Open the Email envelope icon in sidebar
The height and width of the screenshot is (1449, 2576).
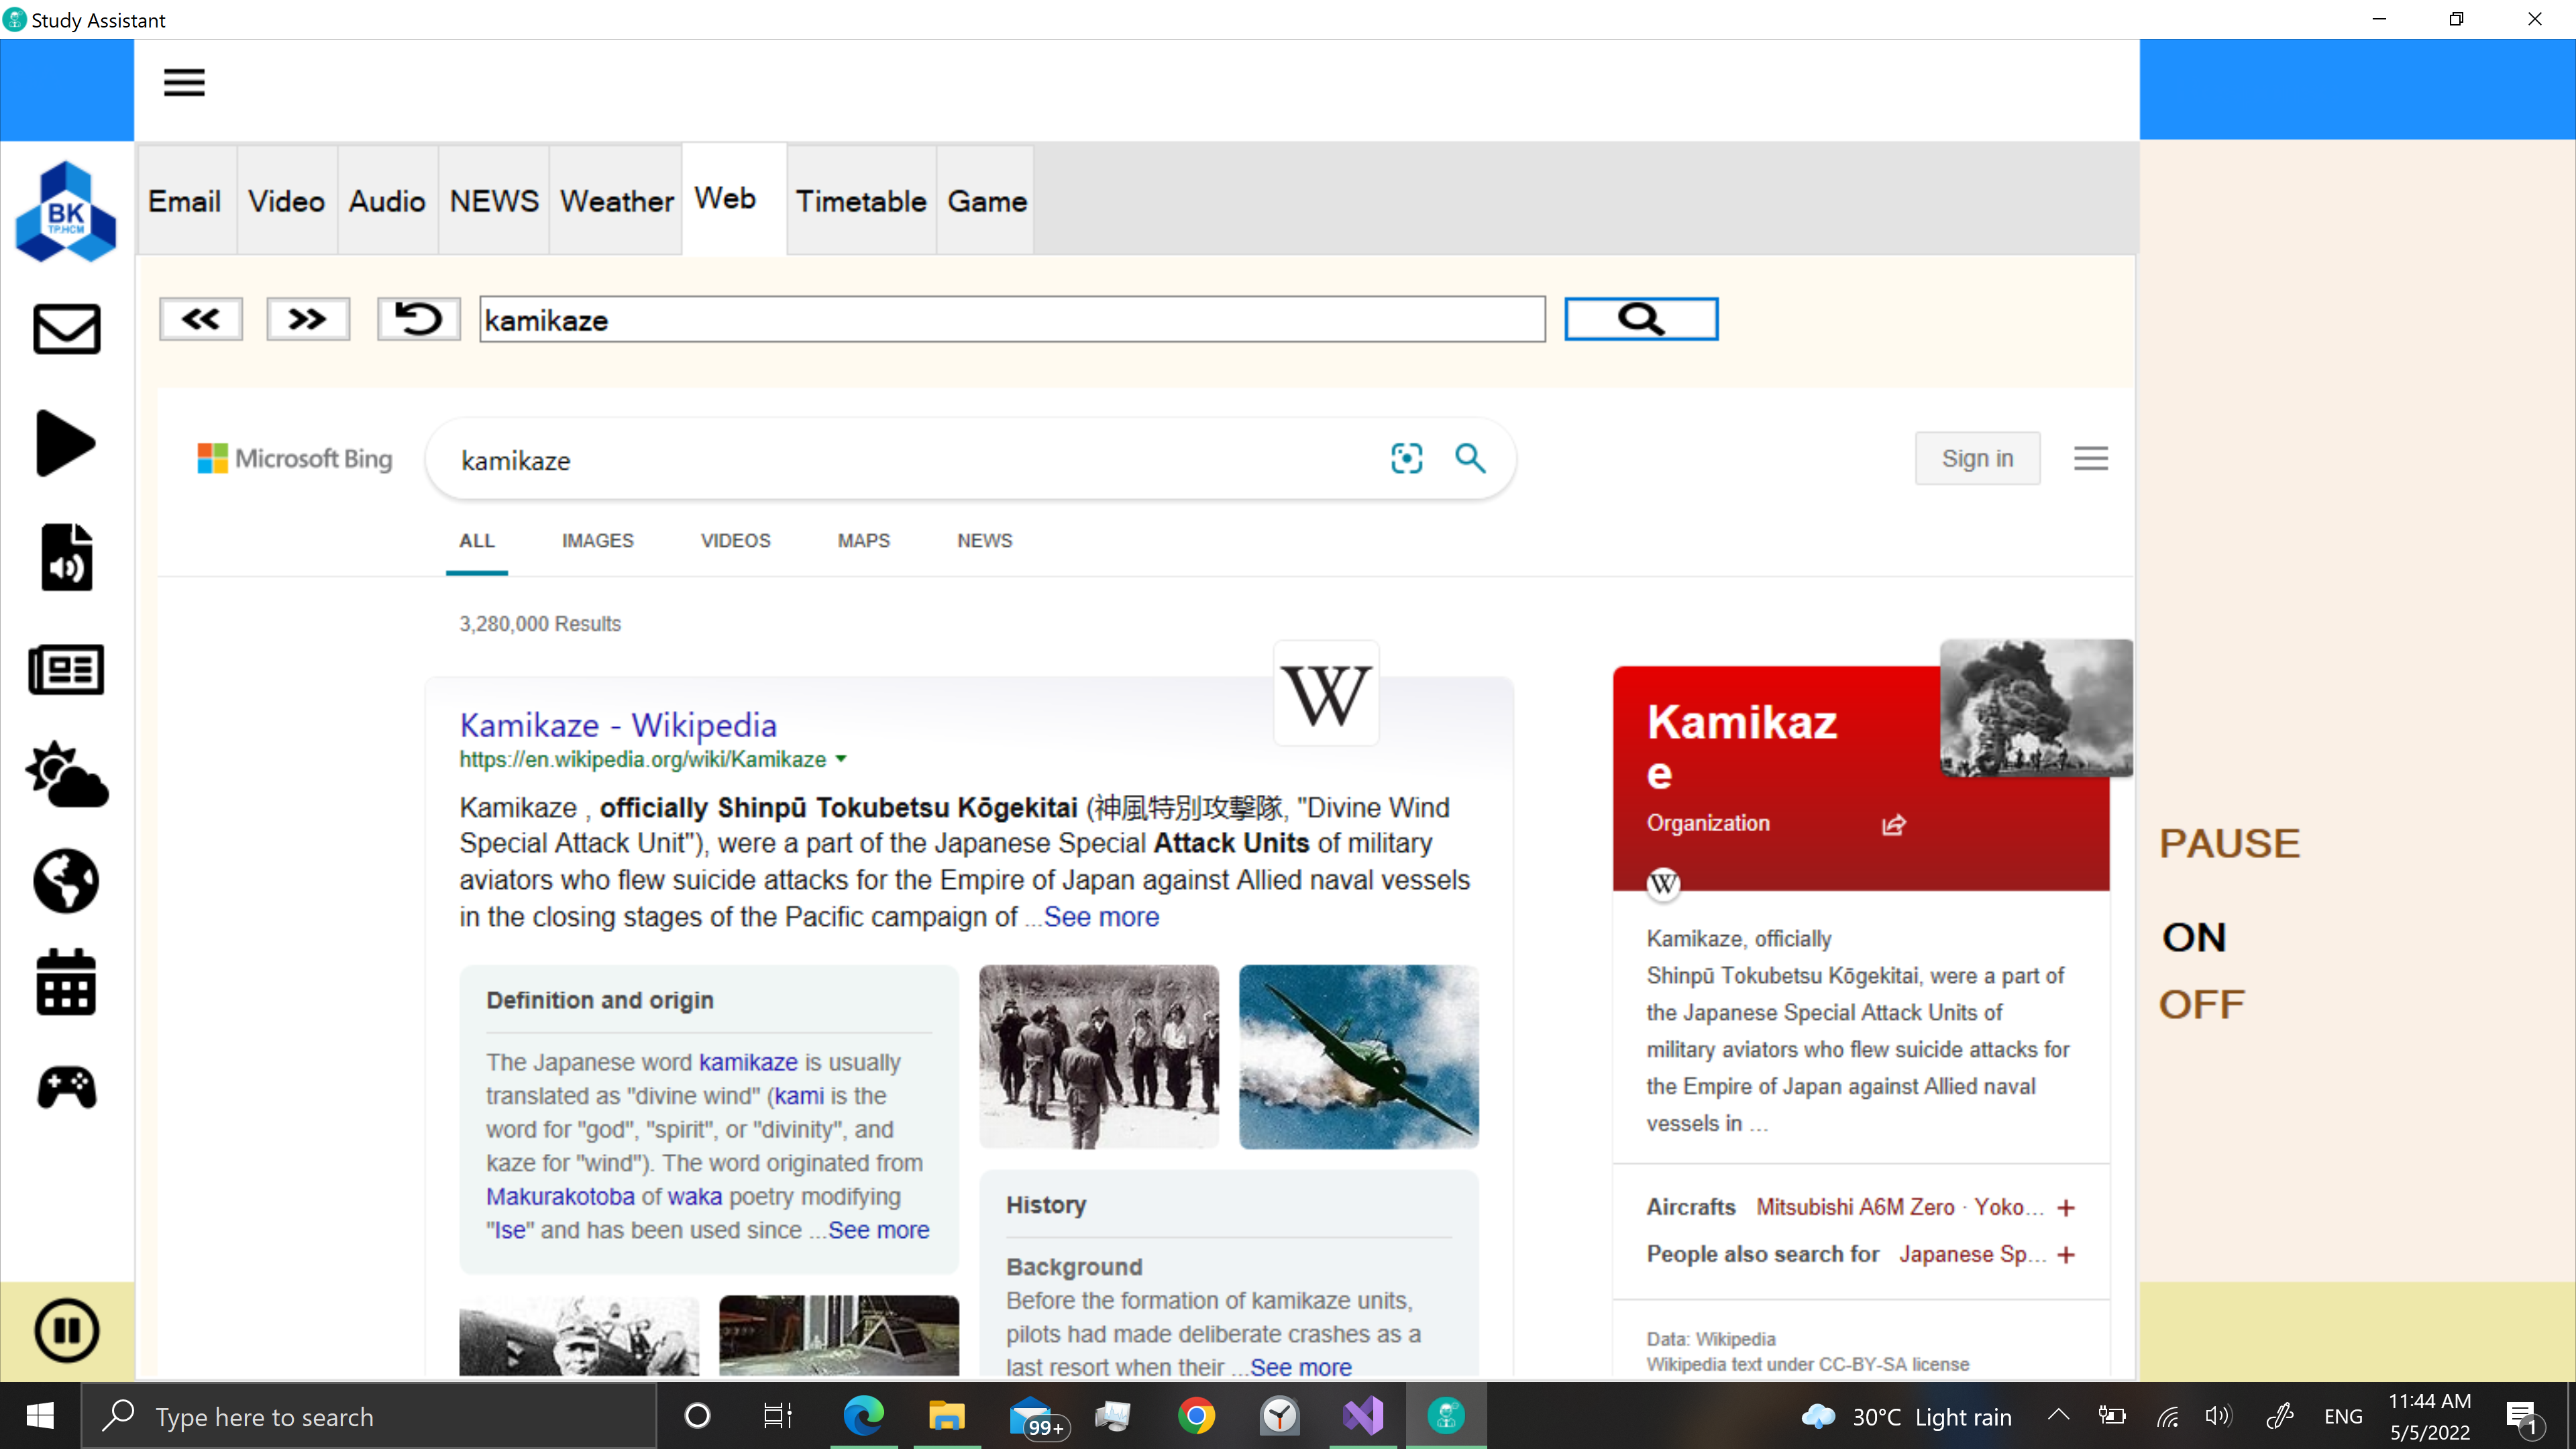(66, 329)
